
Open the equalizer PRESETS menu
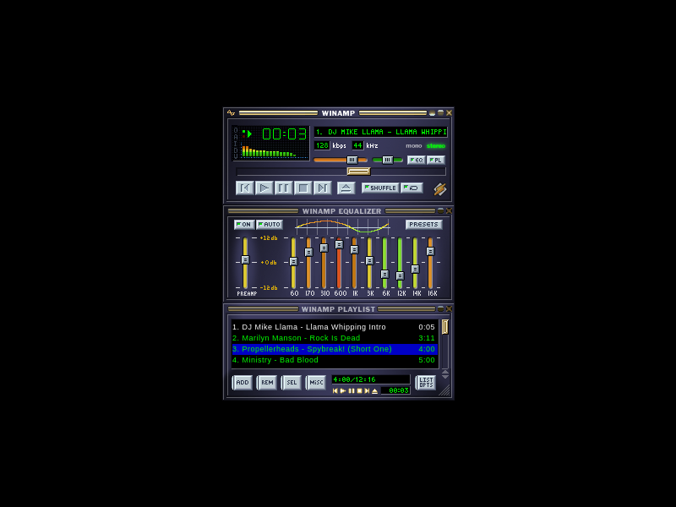pyautogui.click(x=423, y=225)
